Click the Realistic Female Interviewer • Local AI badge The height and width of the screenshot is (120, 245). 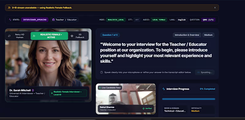click(68, 93)
